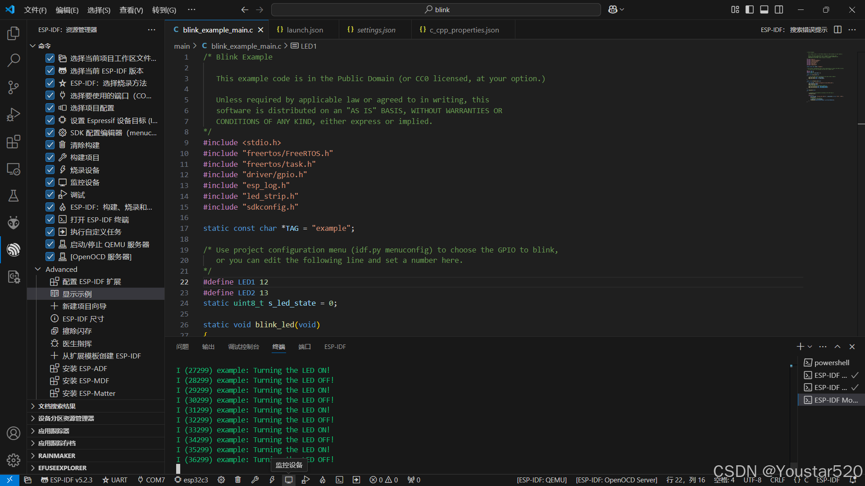Image resolution: width=865 pixels, height=486 pixels.
Task: Uncheck the 构建项目 checkbox
Action: 50,157
